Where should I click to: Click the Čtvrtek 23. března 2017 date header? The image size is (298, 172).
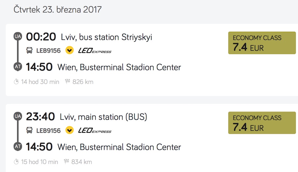[x=58, y=10]
